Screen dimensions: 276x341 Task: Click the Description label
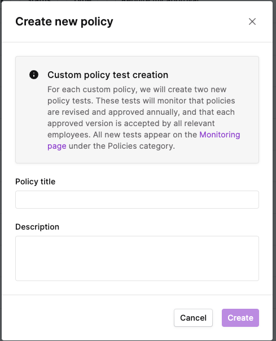(x=37, y=227)
